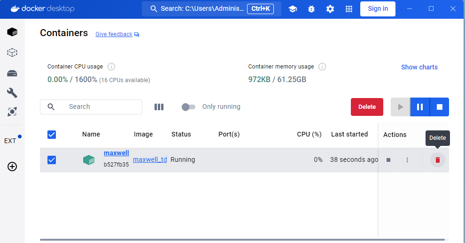Click the maxwell container cube icon
Image resolution: width=465 pixels, height=243 pixels.
[x=89, y=160]
